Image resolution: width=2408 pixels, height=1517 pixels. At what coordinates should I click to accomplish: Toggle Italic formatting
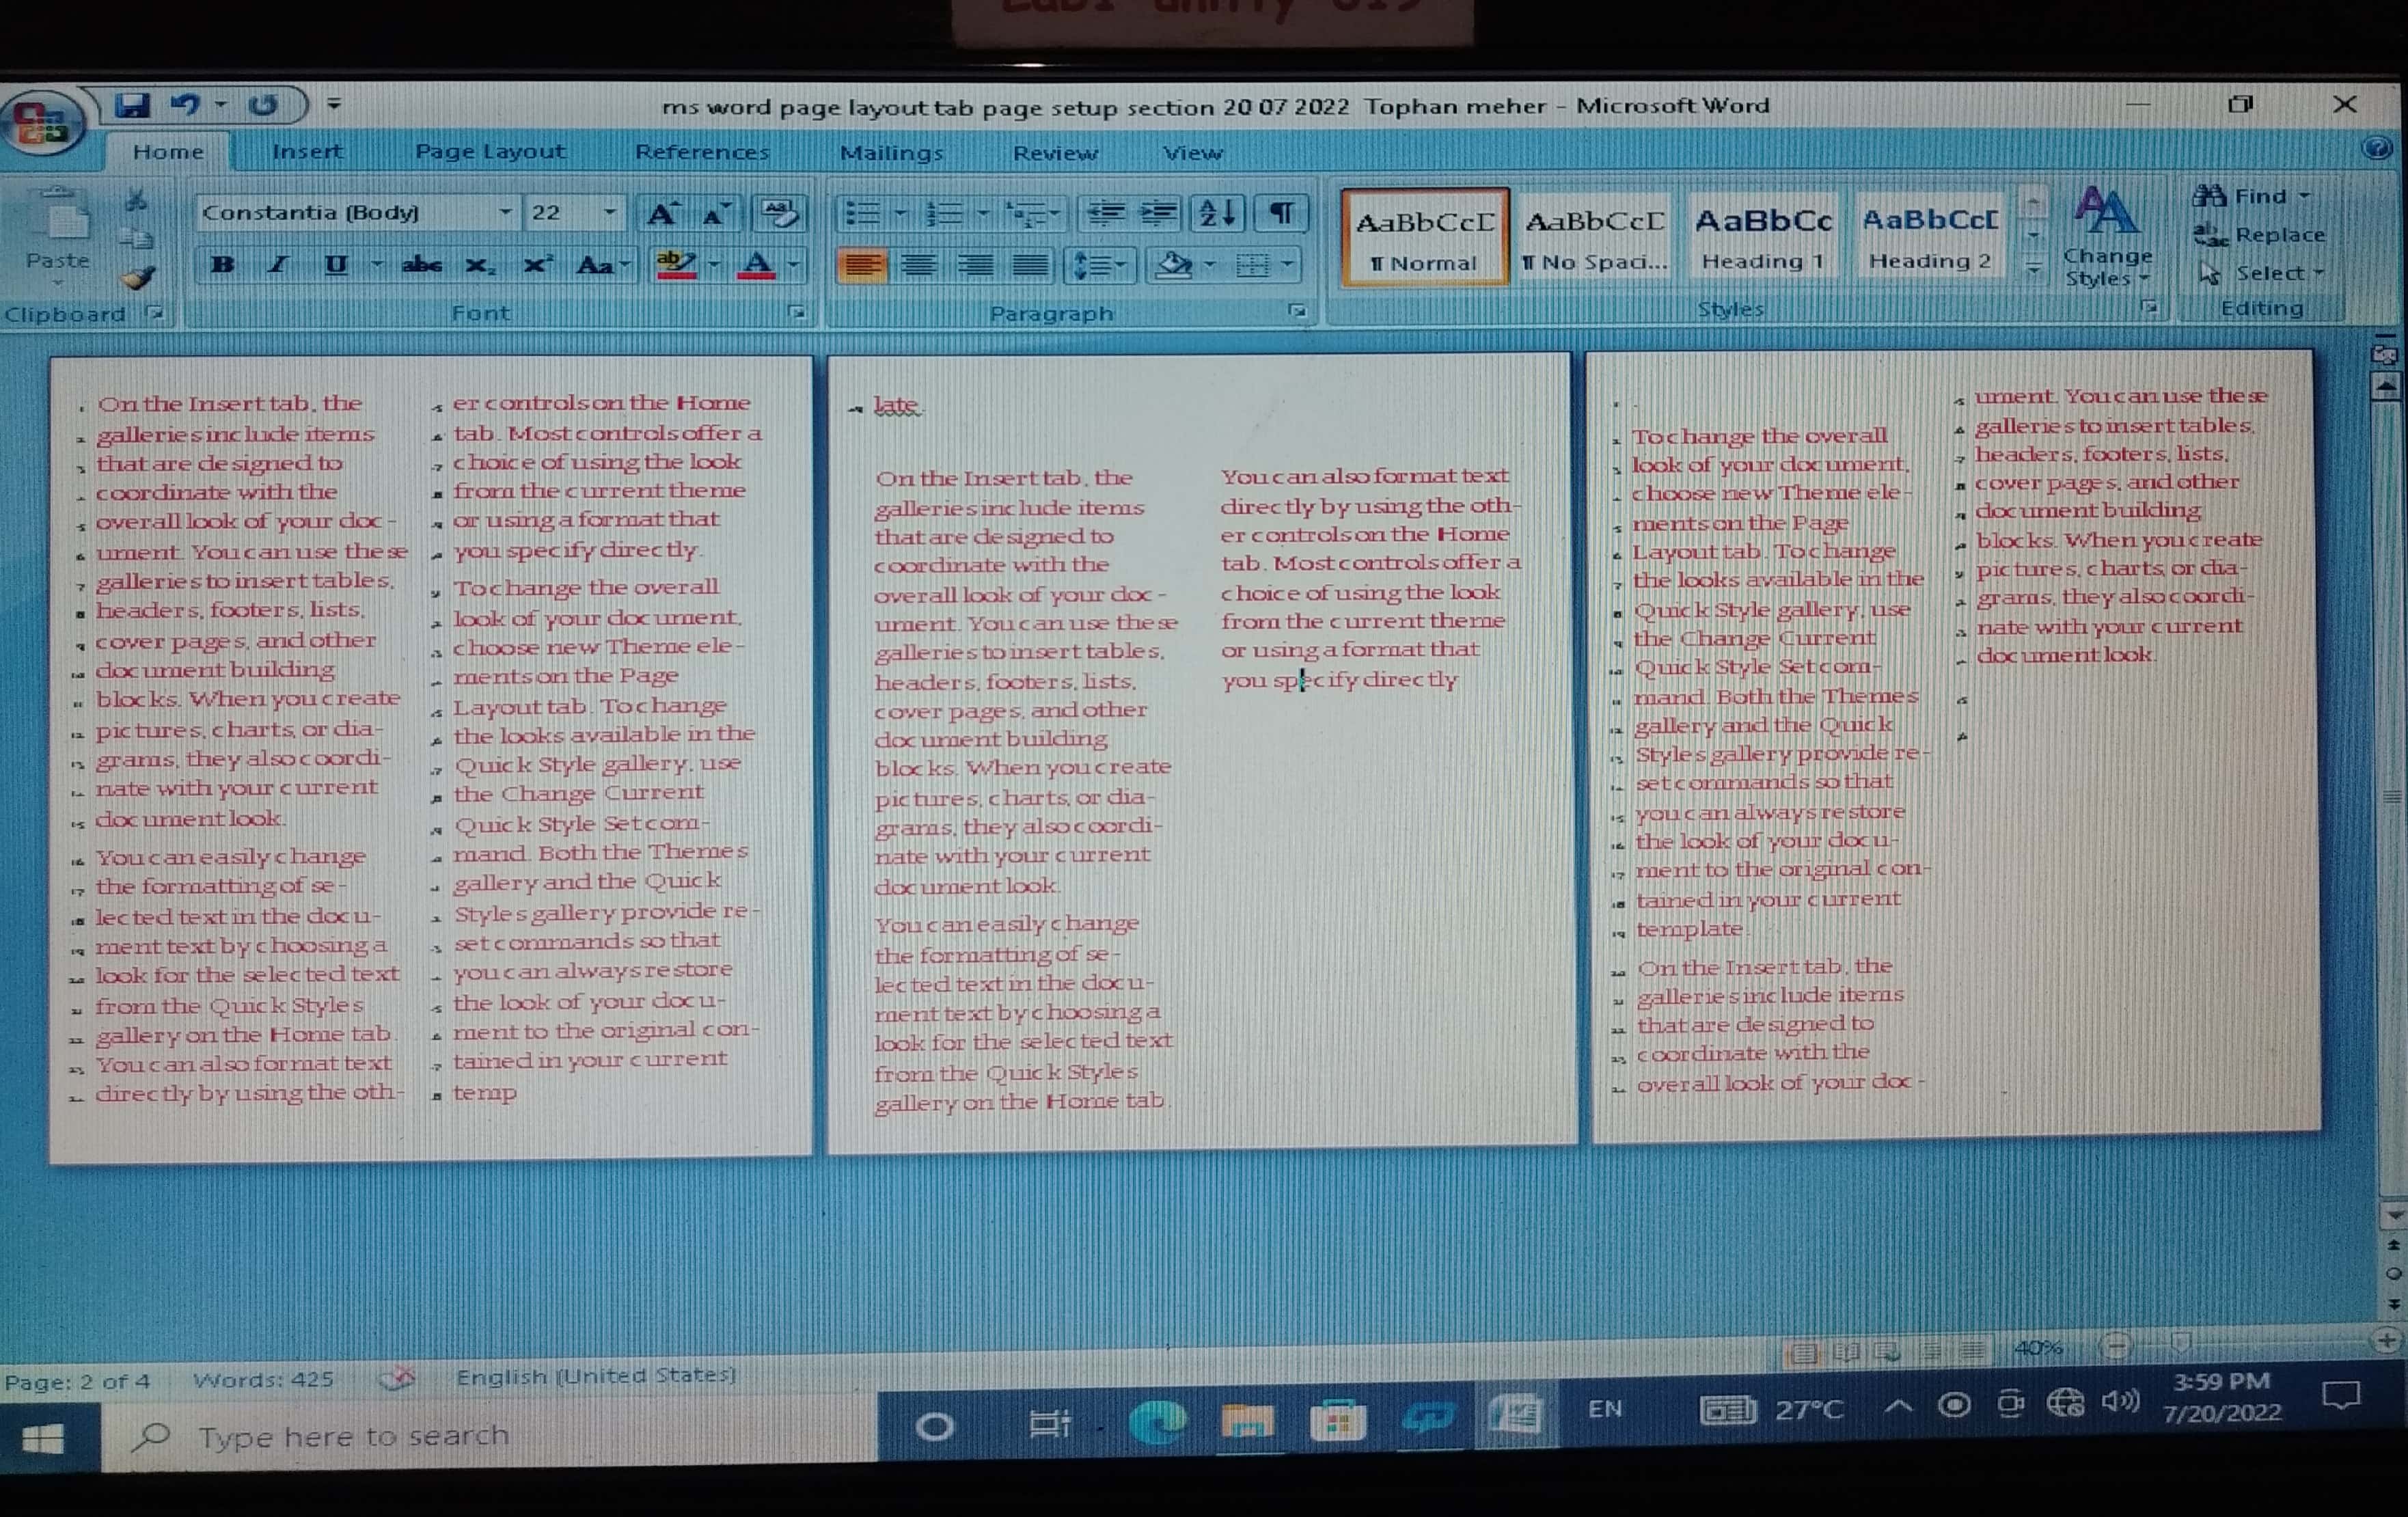[x=278, y=265]
